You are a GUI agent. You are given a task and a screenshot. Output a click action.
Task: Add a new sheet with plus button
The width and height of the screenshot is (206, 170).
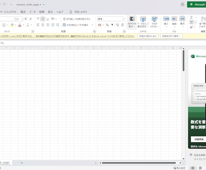coord(22,163)
